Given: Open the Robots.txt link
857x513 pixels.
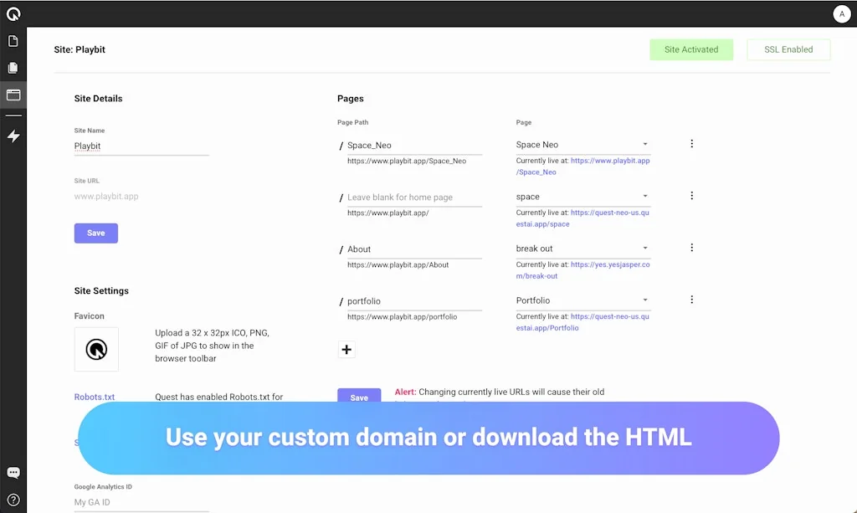Looking at the screenshot, I should tap(95, 397).
